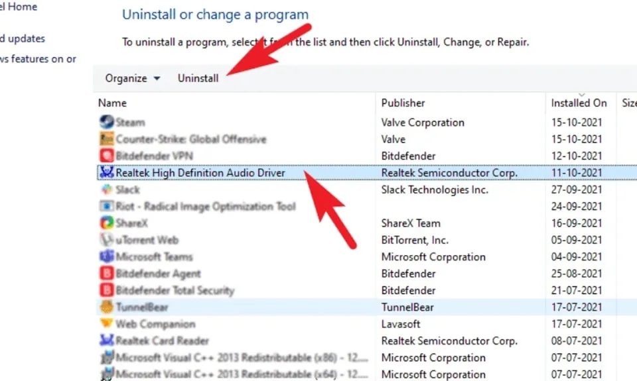Click the Steam program icon

click(x=106, y=123)
